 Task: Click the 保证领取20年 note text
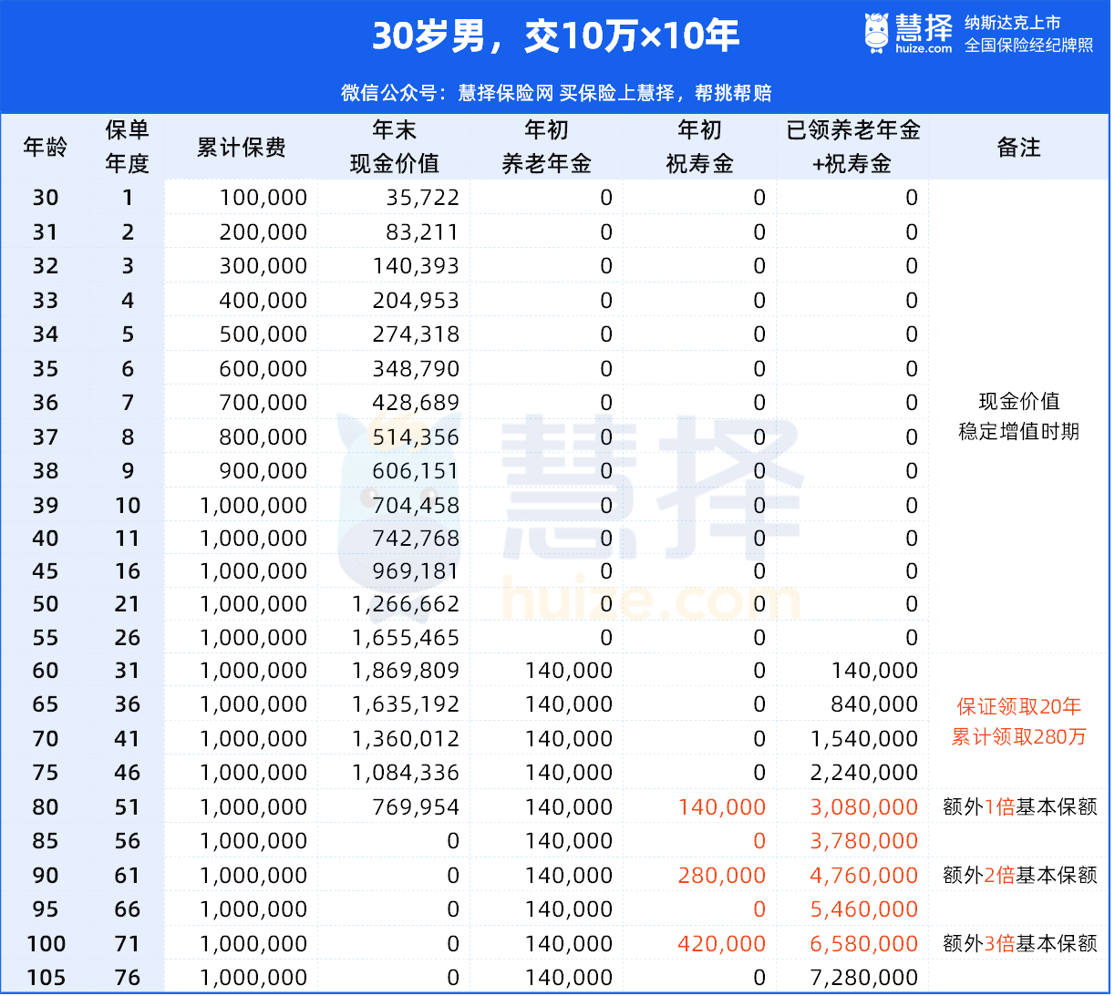coord(1018,706)
